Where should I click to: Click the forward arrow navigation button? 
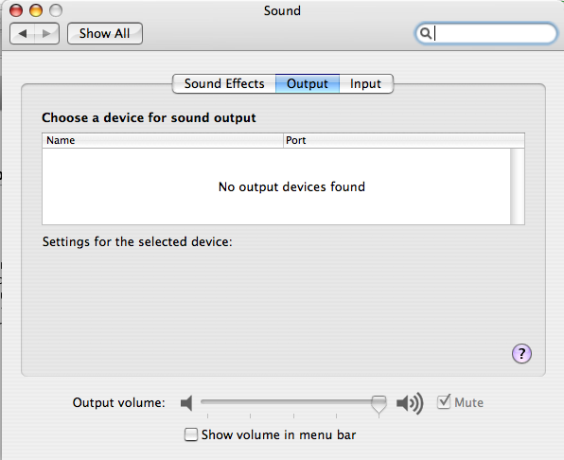pyautogui.click(x=46, y=34)
